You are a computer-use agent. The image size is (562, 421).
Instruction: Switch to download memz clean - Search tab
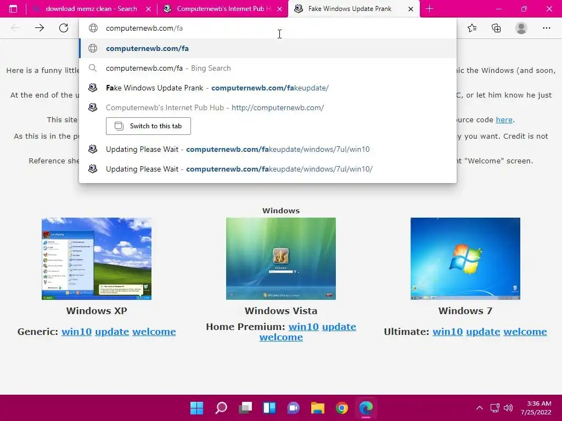click(x=91, y=9)
